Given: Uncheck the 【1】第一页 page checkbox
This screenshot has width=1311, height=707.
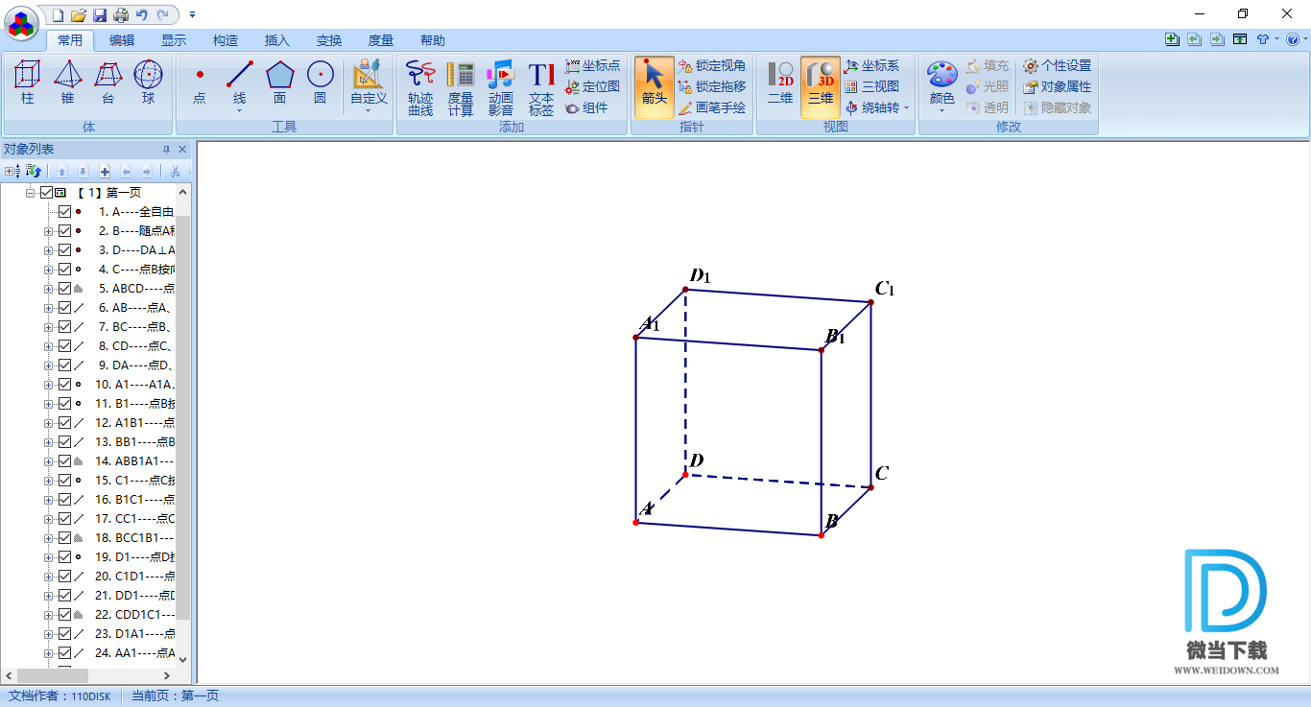Looking at the screenshot, I should (x=46, y=193).
